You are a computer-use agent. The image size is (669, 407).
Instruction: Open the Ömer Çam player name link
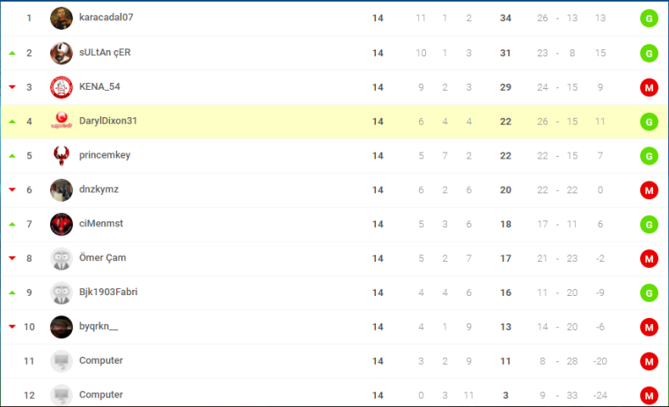coord(102,257)
